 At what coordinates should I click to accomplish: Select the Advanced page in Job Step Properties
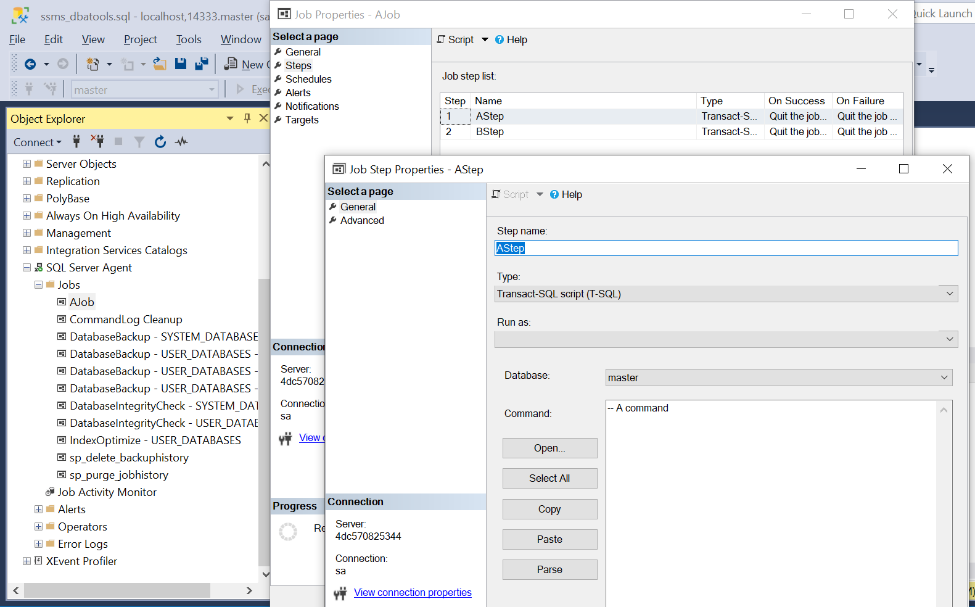[361, 221]
